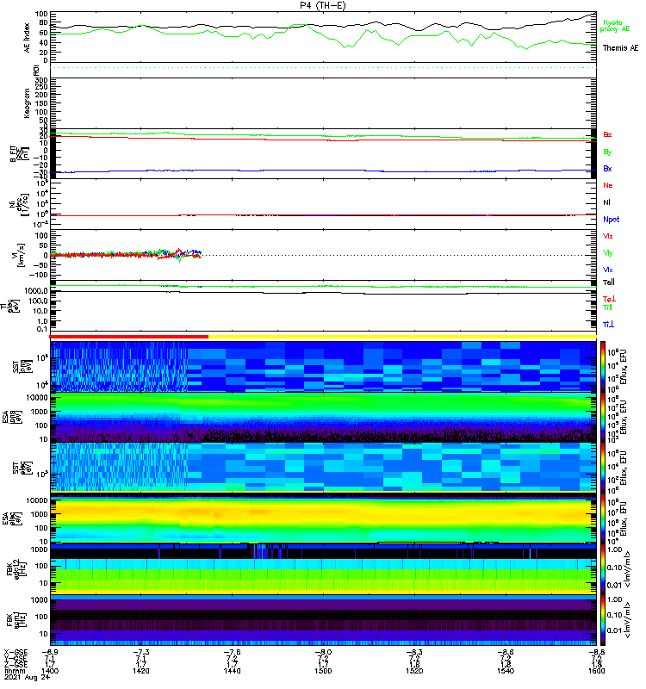Click the 1440 time tick label
Viewport: 646px width, 689px height.
pyautogui.click(x=232, y=671)
